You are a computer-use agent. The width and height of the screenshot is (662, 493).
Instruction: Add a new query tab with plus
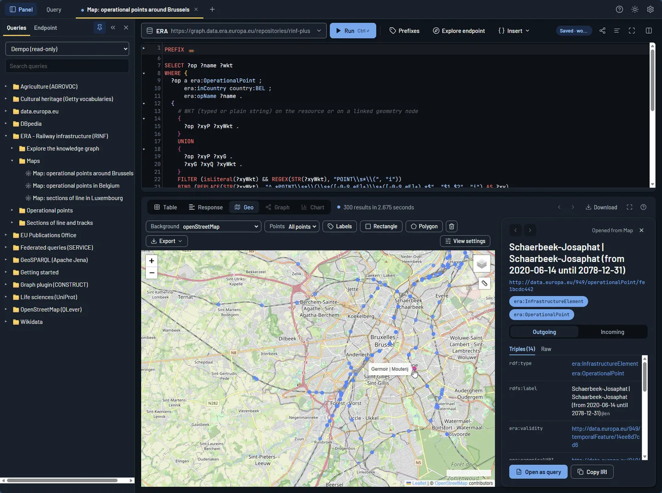(x=212, y=10)
